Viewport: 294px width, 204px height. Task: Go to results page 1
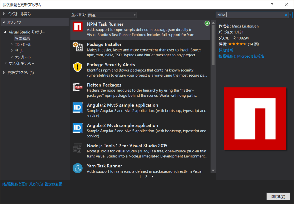[140, 177]
